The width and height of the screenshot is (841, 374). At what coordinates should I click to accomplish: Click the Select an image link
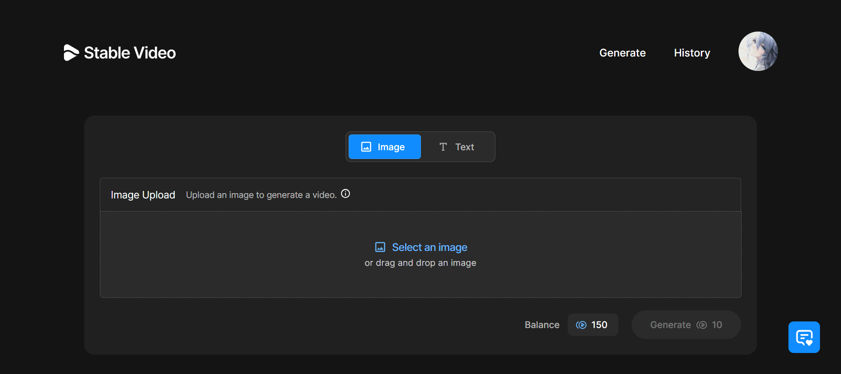coord(429,247)
